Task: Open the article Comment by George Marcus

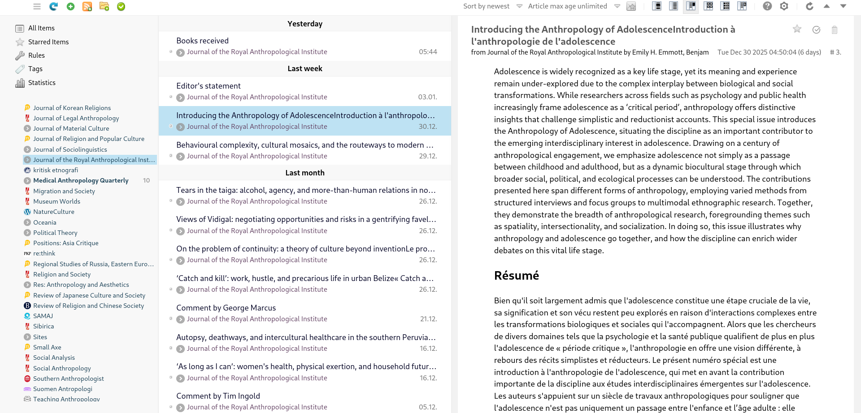Action: point(226,308)
